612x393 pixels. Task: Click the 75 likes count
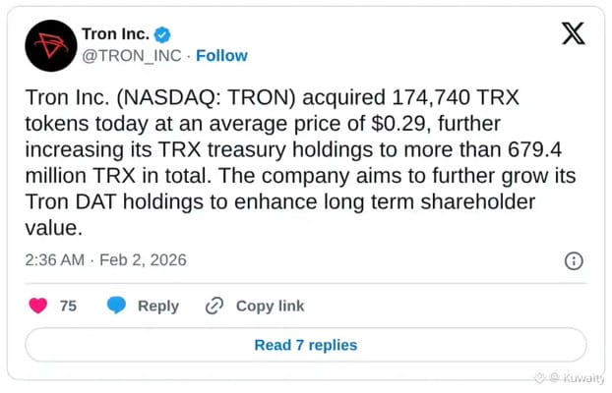68,306
